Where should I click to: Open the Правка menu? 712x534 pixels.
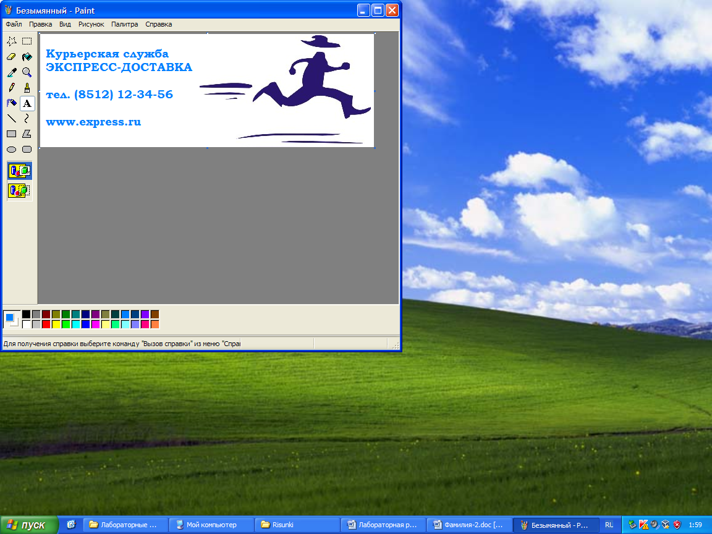(40, 24)
